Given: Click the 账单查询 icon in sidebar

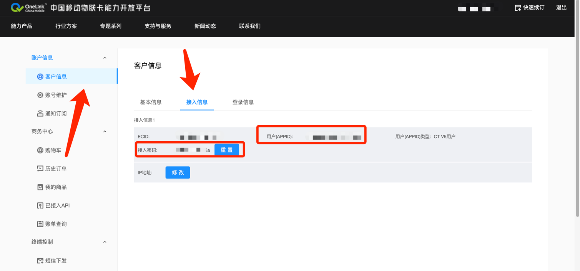Looking at the screenshot, I should (40, 224).
